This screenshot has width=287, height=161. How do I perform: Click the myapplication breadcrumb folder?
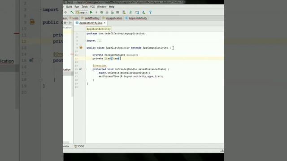coord(113,18)
